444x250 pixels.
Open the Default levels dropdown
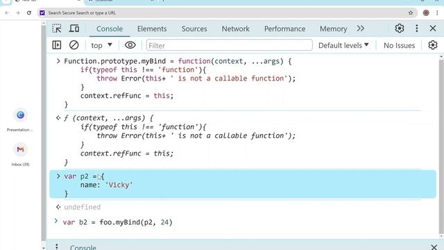(343, 45)
